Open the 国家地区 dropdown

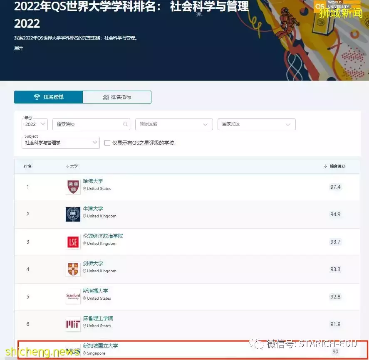[x=256, y=124]
